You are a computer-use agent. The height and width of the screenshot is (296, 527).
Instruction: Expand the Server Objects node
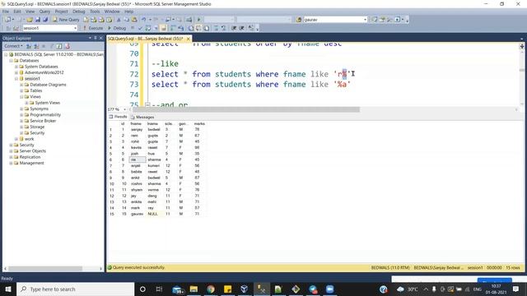[x=11, y=151]
